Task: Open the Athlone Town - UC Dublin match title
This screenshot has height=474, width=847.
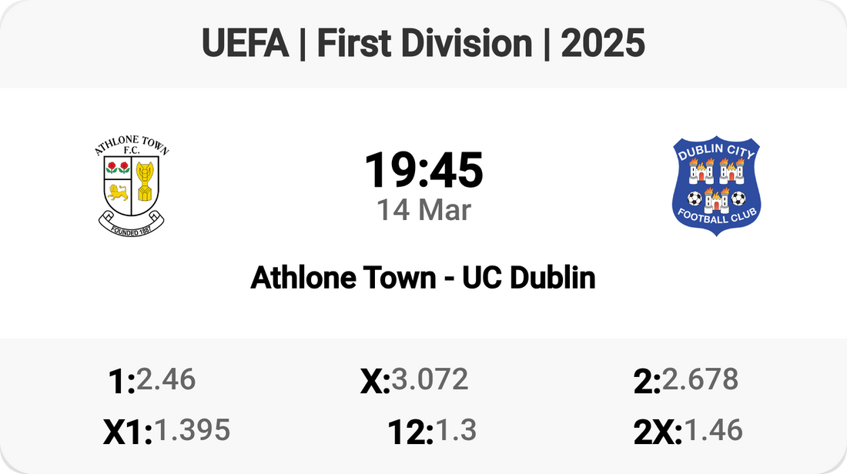Action: [423, 278]
